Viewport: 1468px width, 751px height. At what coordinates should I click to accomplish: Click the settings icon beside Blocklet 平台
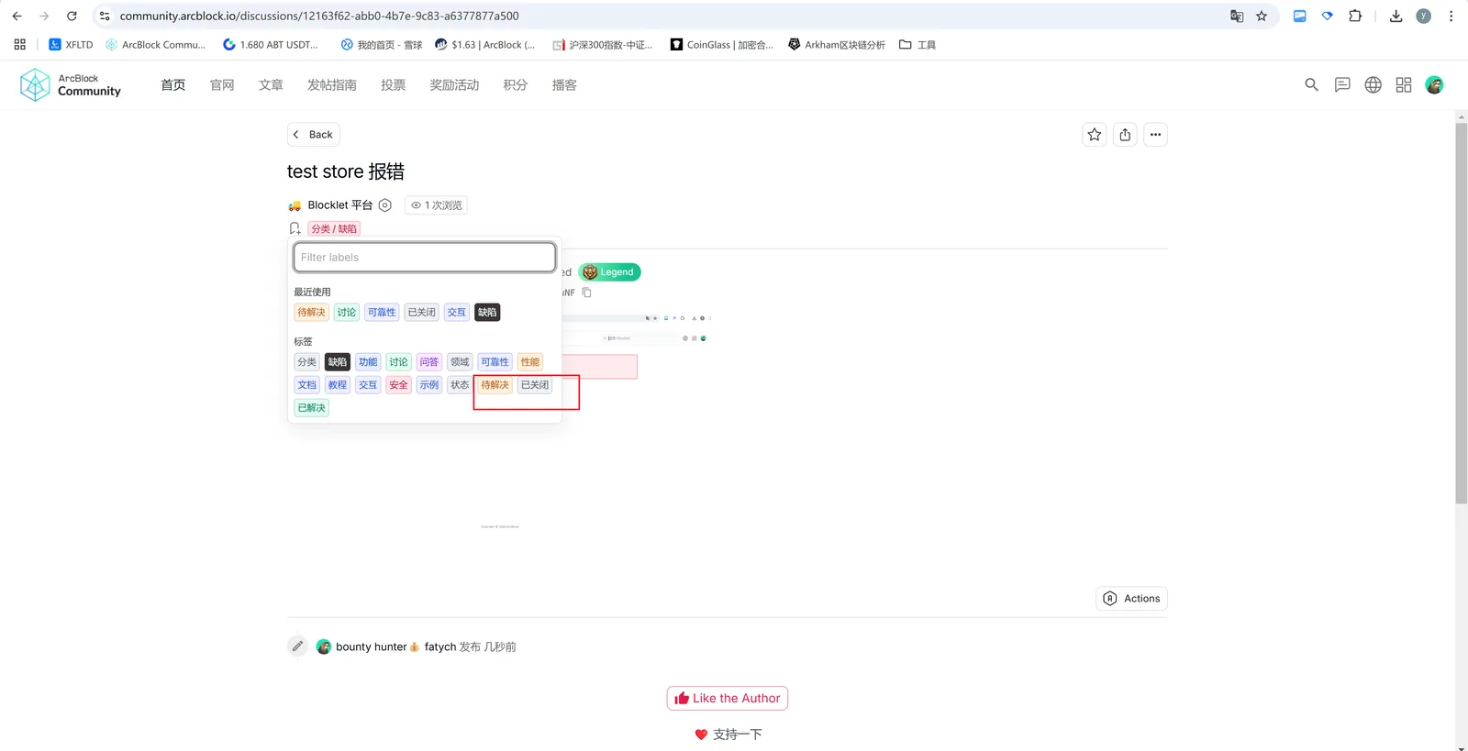point(385,205)
